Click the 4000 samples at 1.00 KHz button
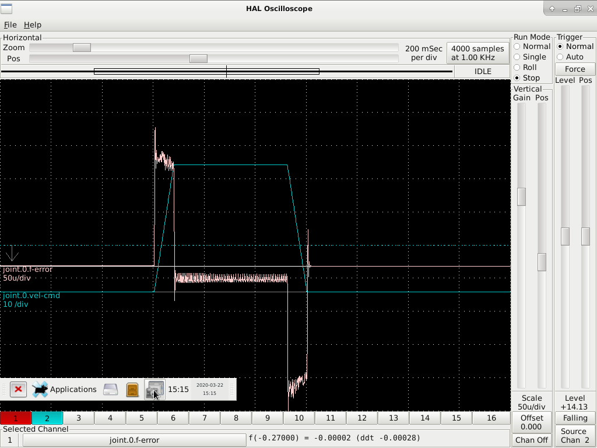The width and height of the screenshot is (597, 448). [477, 53]
